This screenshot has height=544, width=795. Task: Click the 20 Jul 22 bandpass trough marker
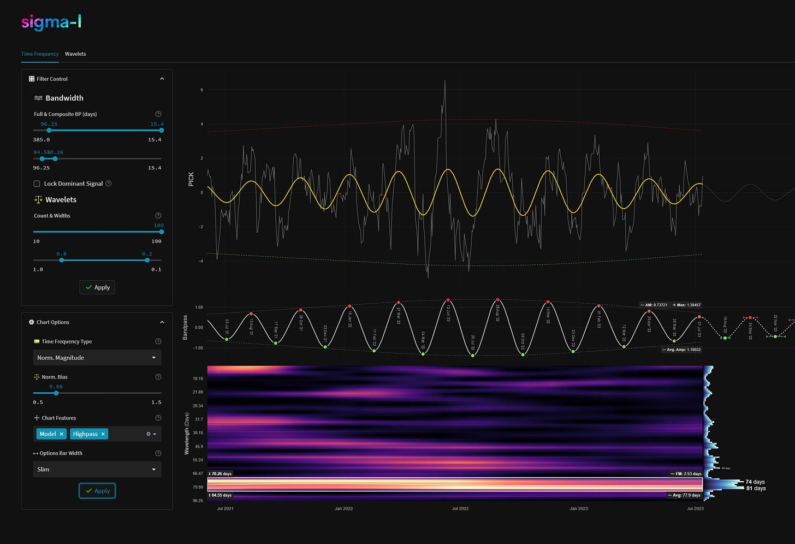point(473,356)
